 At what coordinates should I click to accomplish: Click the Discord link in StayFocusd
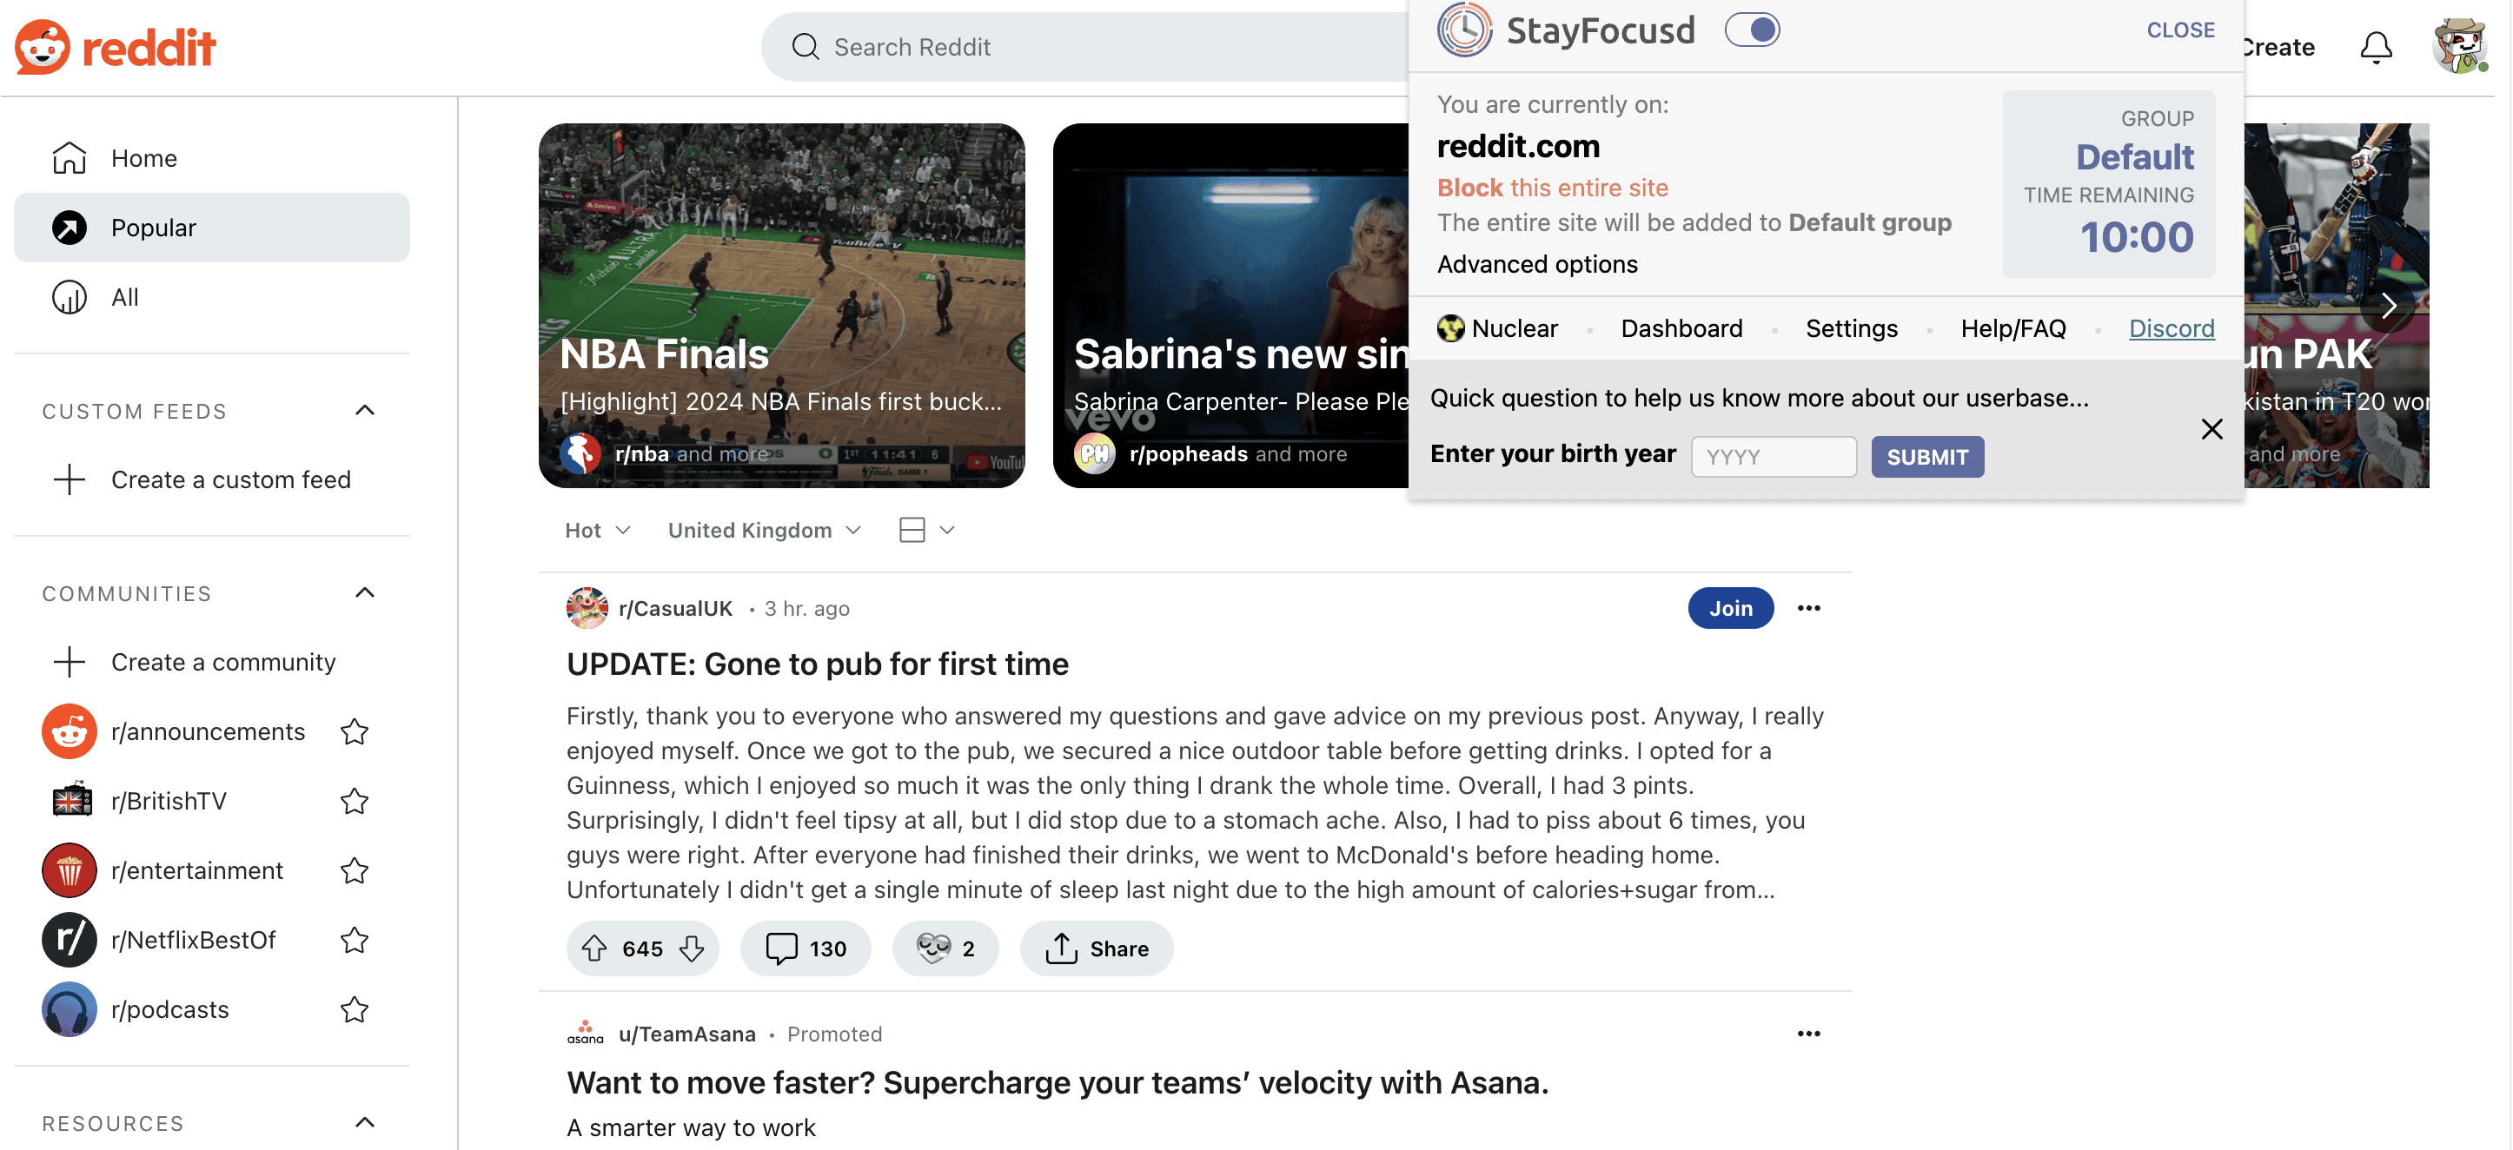(x=2171, y=328)
